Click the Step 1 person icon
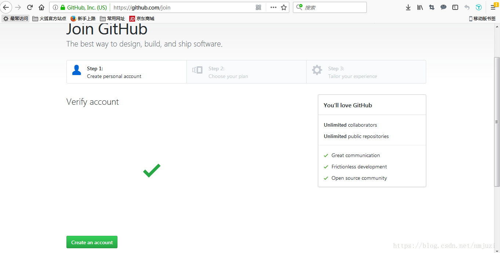The width and height of the screenshot is (500, 253). 77,70
